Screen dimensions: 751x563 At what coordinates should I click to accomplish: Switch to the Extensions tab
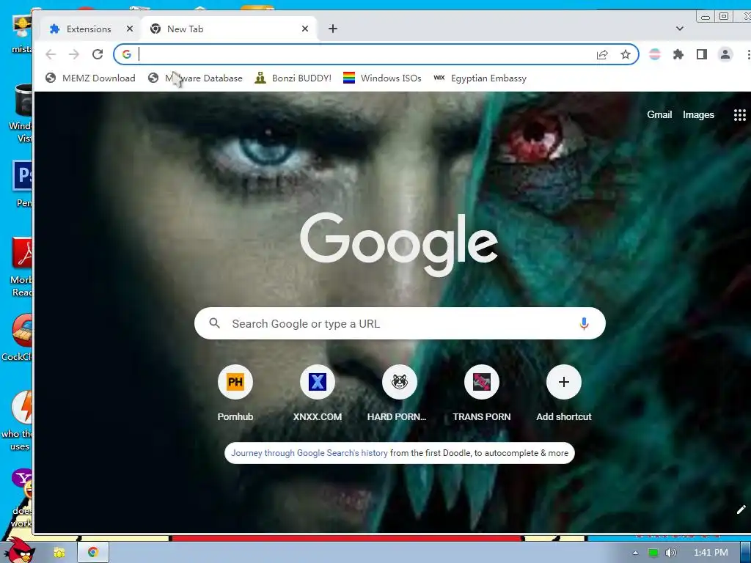pyautogui.click(x=88, y=29)
